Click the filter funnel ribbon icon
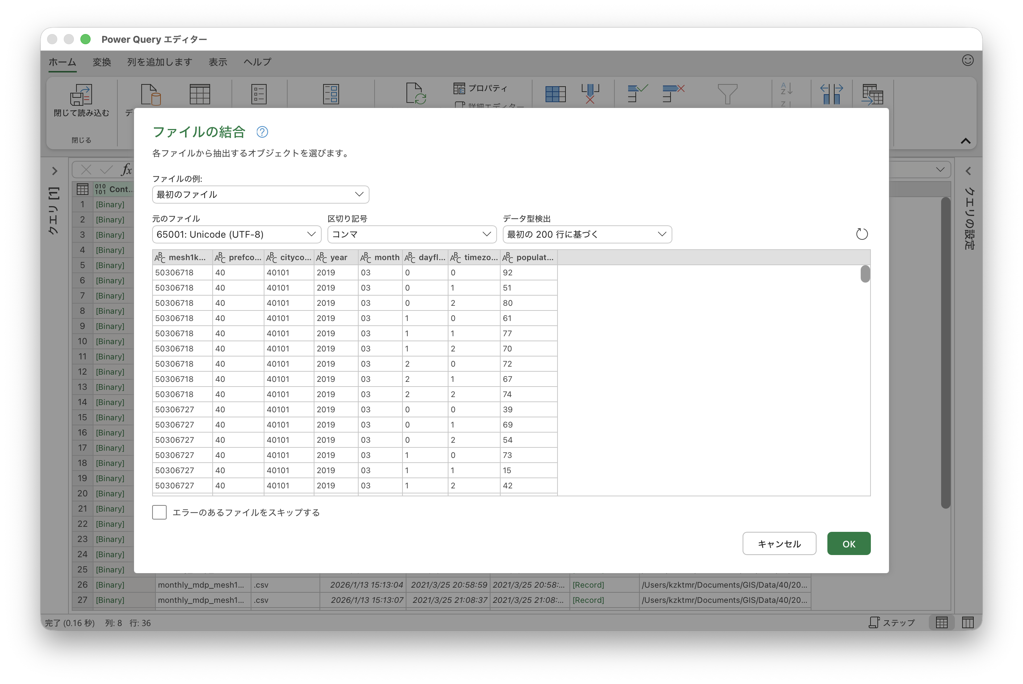 (727, 94)
